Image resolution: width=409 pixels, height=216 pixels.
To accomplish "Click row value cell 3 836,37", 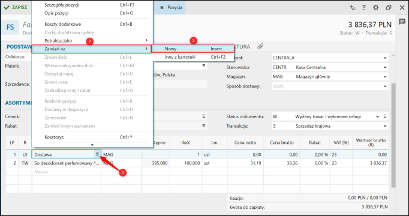I will (x=371, y=163).
